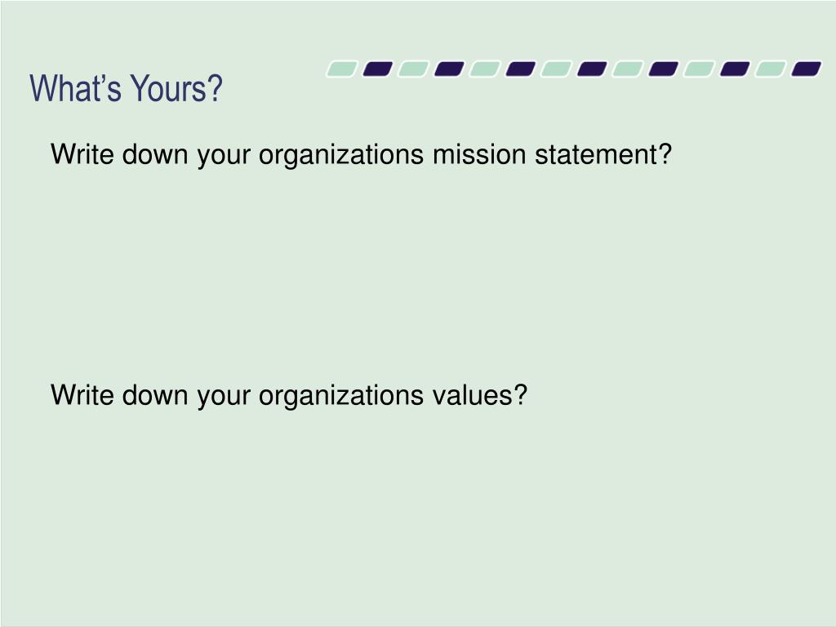Image resolution: width=836 pixels, height=627 pixels.
Task: Pick the third dark purple pill from left
Action: click(520, 69)
